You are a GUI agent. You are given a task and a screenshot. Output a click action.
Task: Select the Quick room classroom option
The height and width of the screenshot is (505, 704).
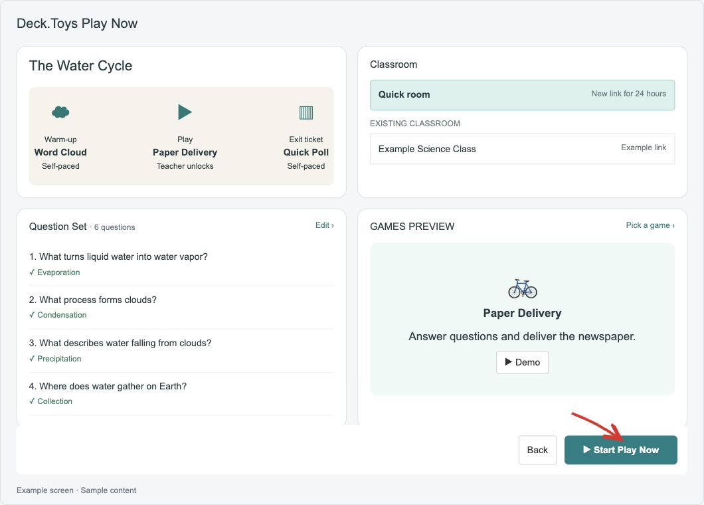(x=522, y=95)
